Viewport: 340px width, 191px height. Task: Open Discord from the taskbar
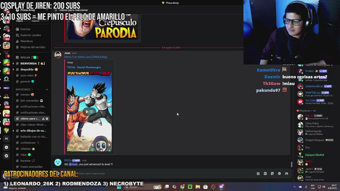tap(221, 187)
